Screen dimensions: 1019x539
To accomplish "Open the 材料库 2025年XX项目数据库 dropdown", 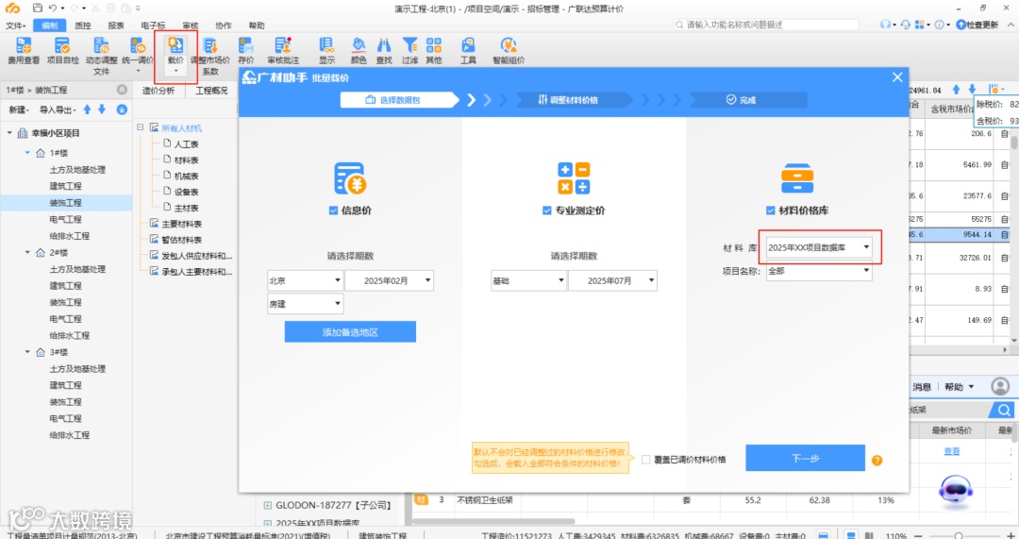I will (x=819, y=247).
